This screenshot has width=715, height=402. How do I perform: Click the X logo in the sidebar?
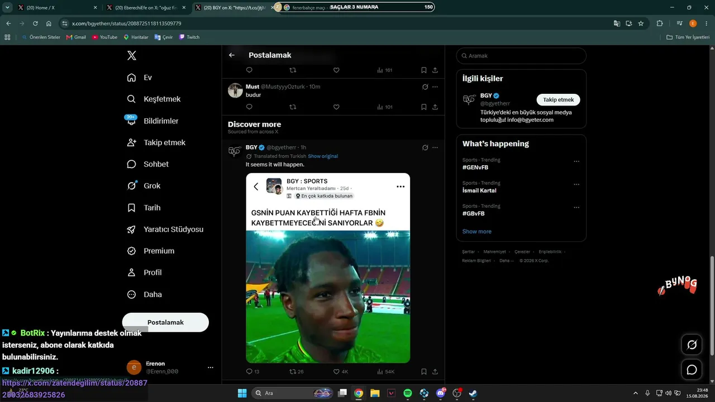click(x=131, y=55)
